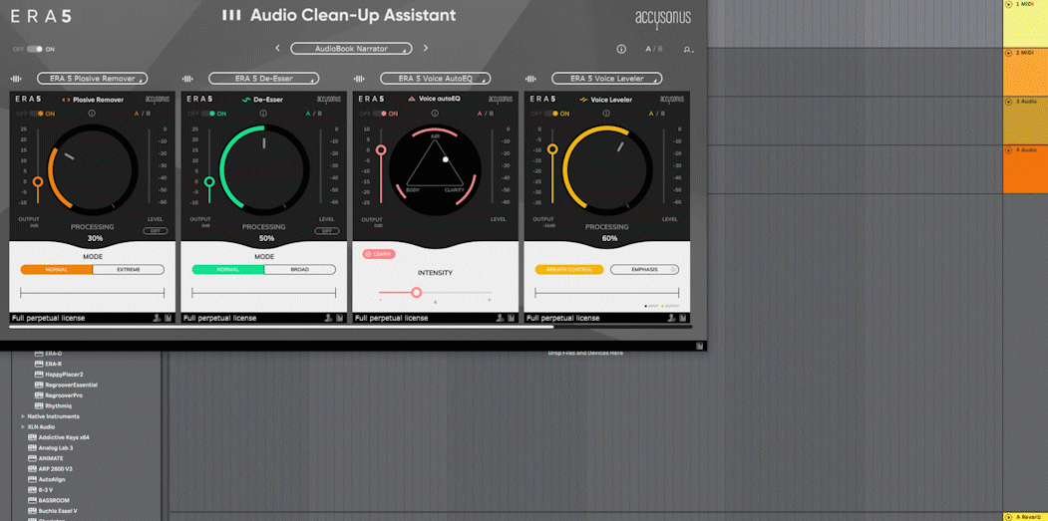Toggle the Plosive Remover DIFF button
Screen dimensions: 1048x521
[156, 231]
